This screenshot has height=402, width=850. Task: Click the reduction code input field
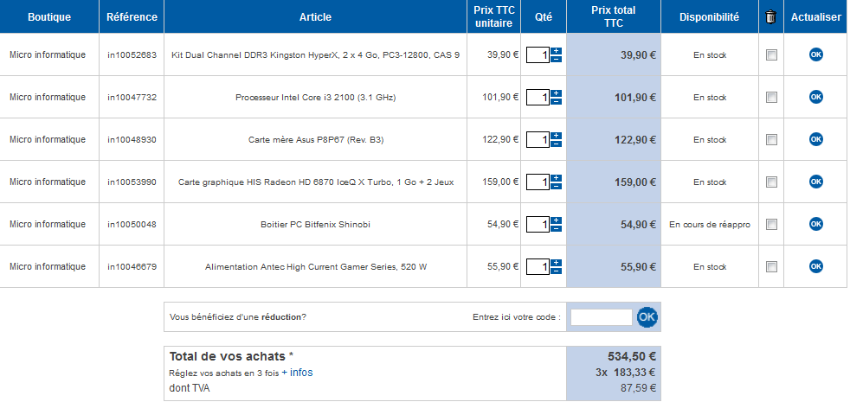602,317
